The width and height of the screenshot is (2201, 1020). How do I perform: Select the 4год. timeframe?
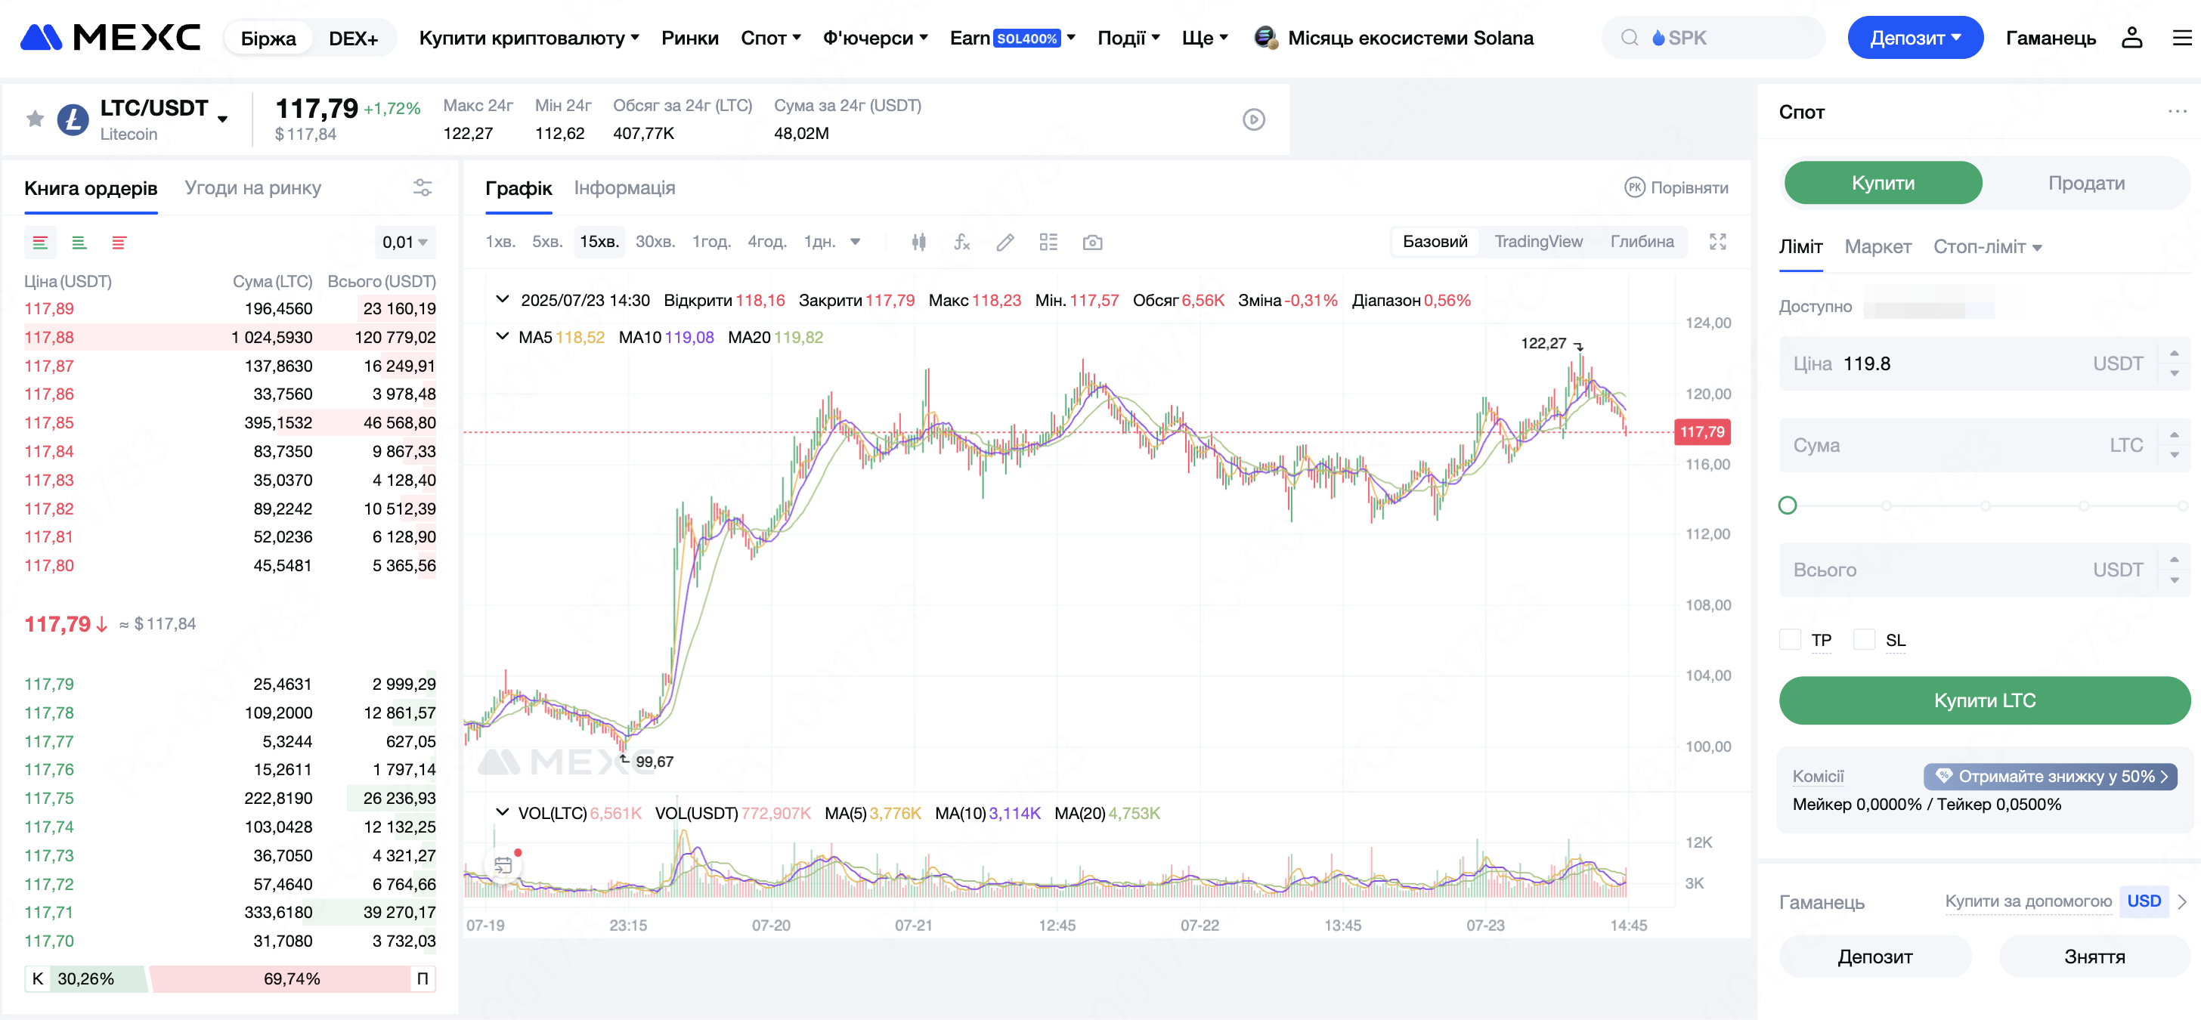pyautogui.click(x=766, y=243)
